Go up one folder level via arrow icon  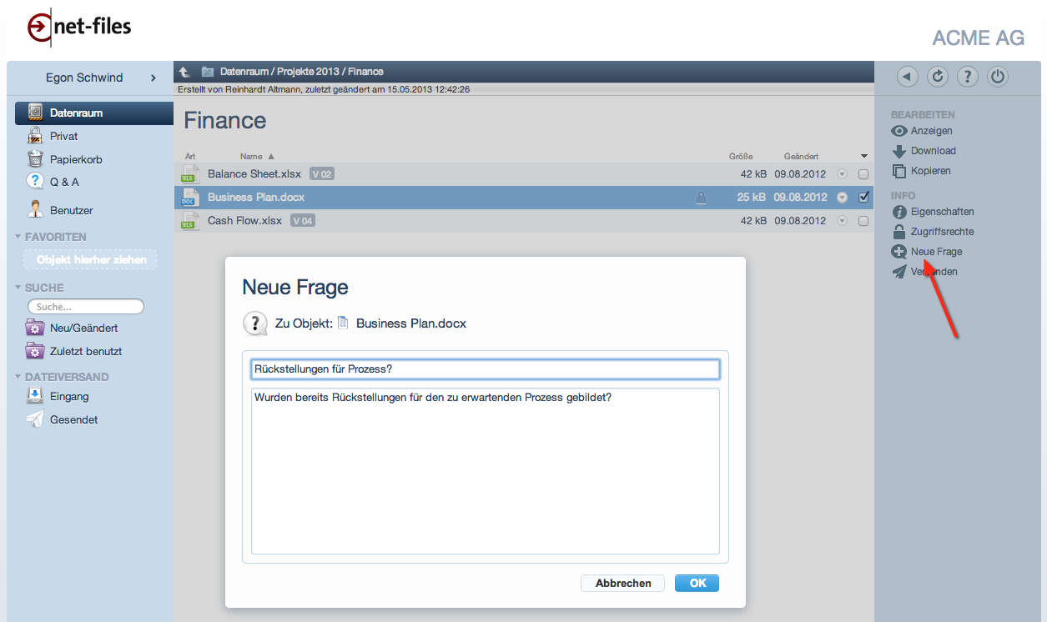185,73
